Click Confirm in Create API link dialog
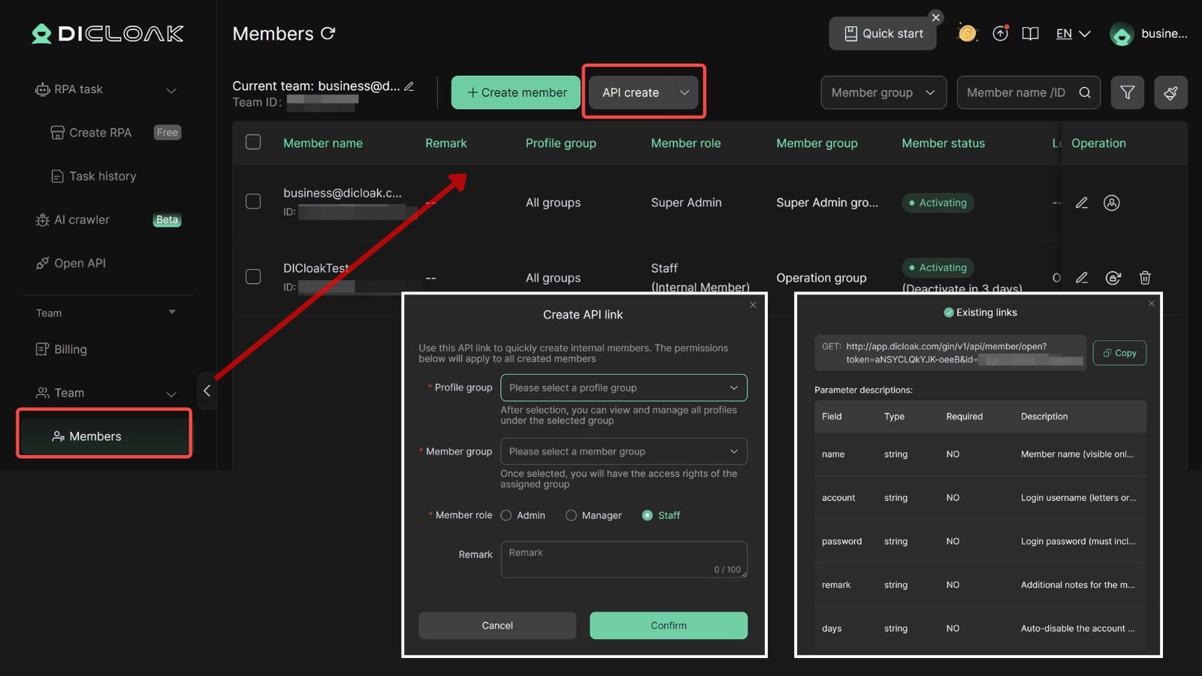This screenshot has width=1202, height=676. click(x=669, y=626)
